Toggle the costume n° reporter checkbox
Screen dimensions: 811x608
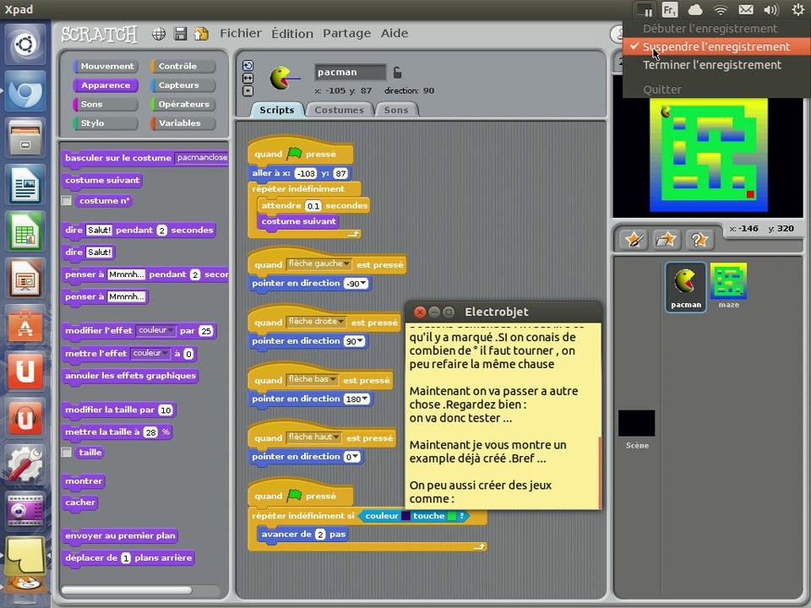66,201
